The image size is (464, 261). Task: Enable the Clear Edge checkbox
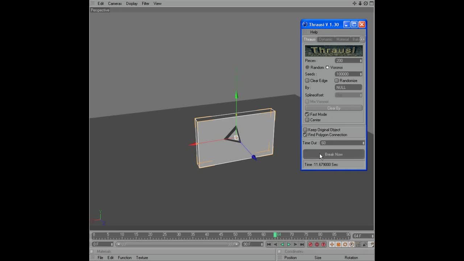(307, 80)
